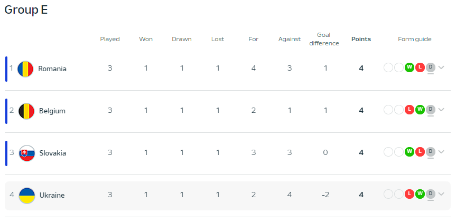The image size is (456, 223).
Task: Click Belgium's red L form badge
Action: (409, 110)
